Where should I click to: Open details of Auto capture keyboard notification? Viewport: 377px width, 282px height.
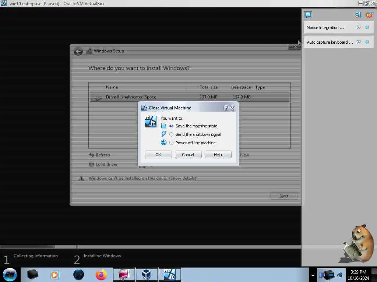[359, 42]
